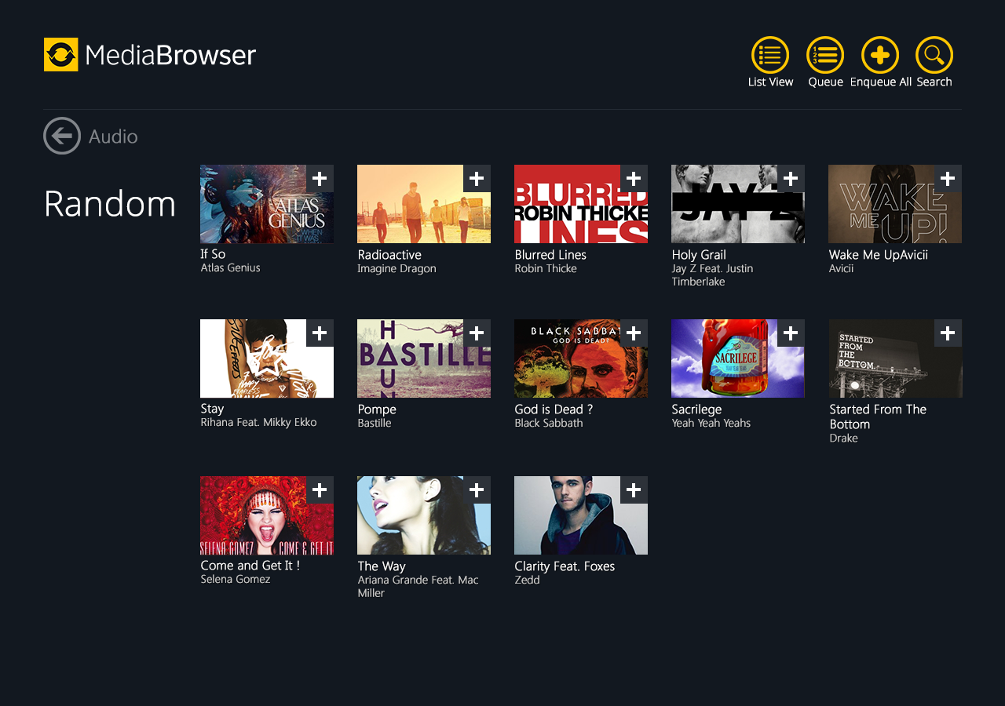Viewport: 1005px width, 706px height.
Task: Click the 'Clarity Feat. Foxes' title
Action: 565,566
